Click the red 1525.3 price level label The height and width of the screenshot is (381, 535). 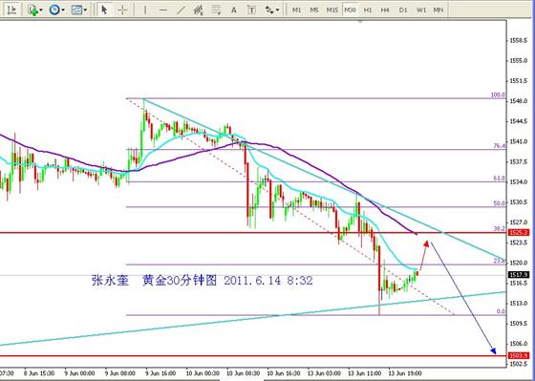click(x=519, y=233)
